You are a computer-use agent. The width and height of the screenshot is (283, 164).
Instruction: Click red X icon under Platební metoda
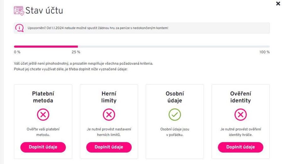[43, 115]
